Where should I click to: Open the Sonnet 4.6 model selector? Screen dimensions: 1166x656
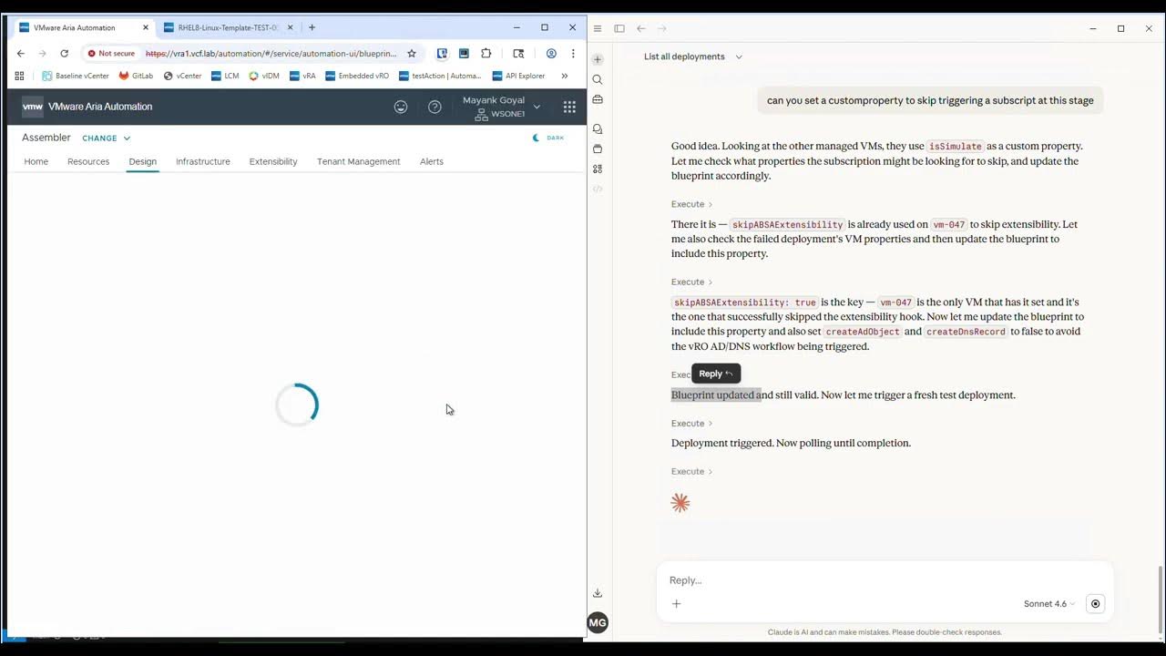coord(1048,604)
